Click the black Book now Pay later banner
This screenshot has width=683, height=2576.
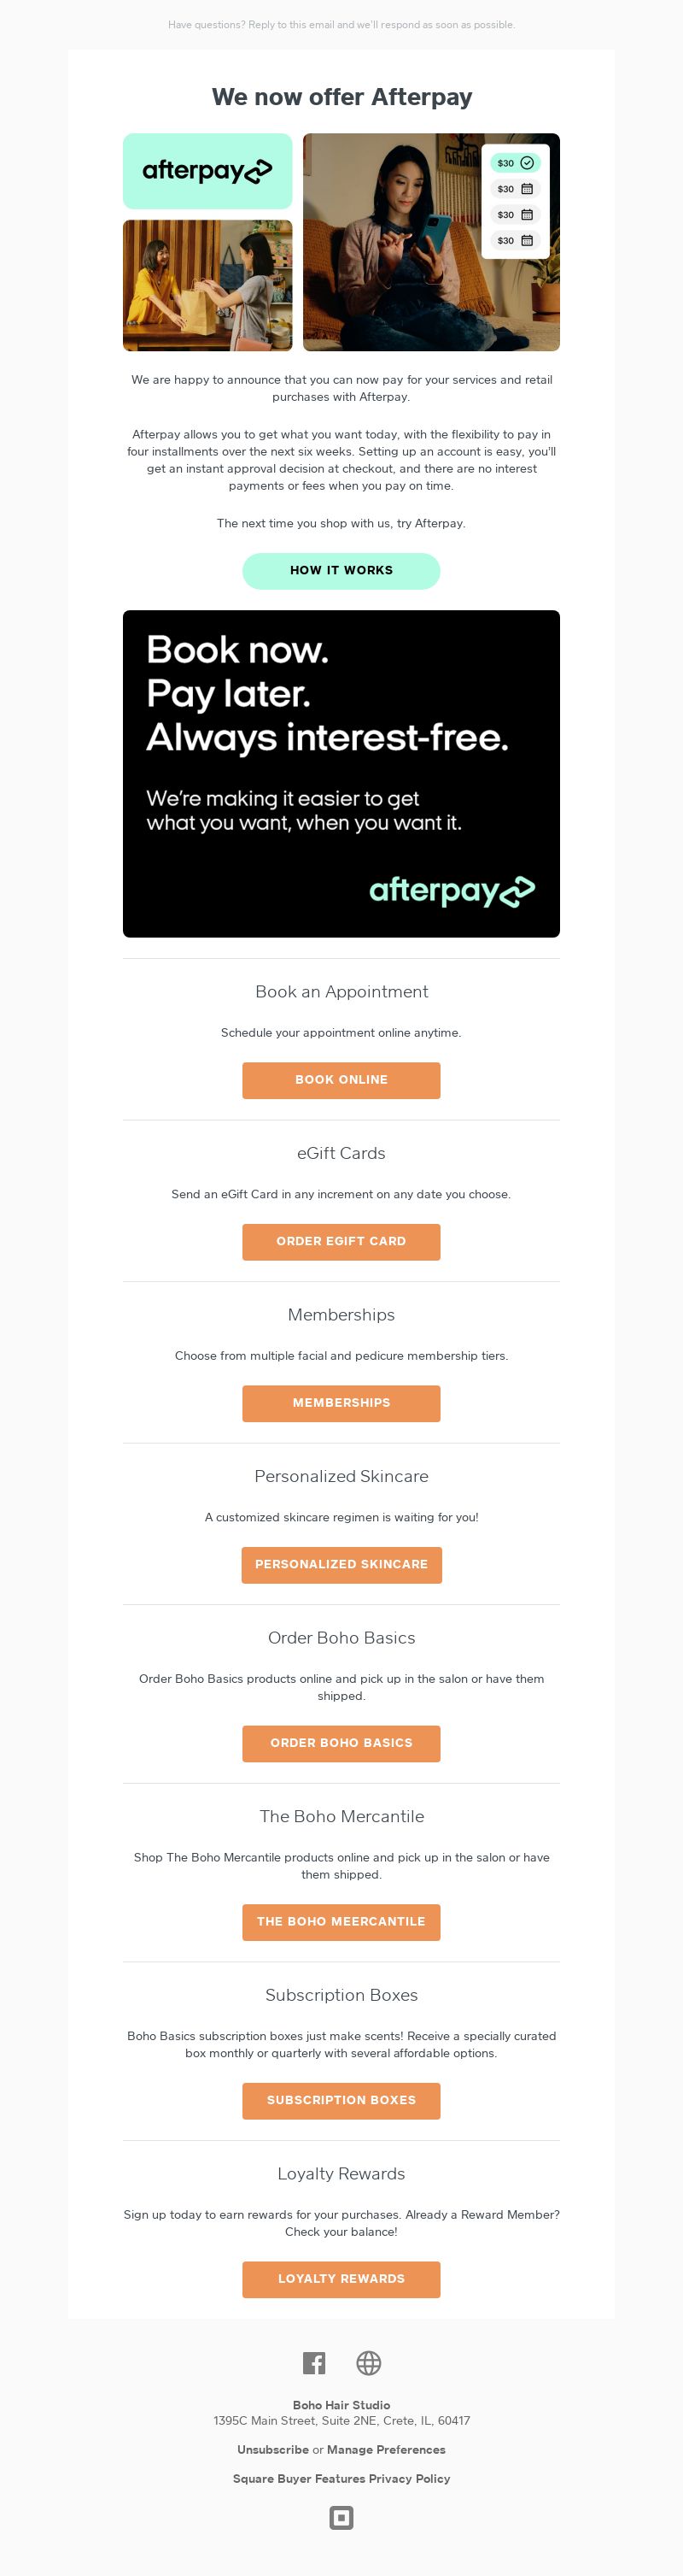pyautogui.click(x=341, y=773)
